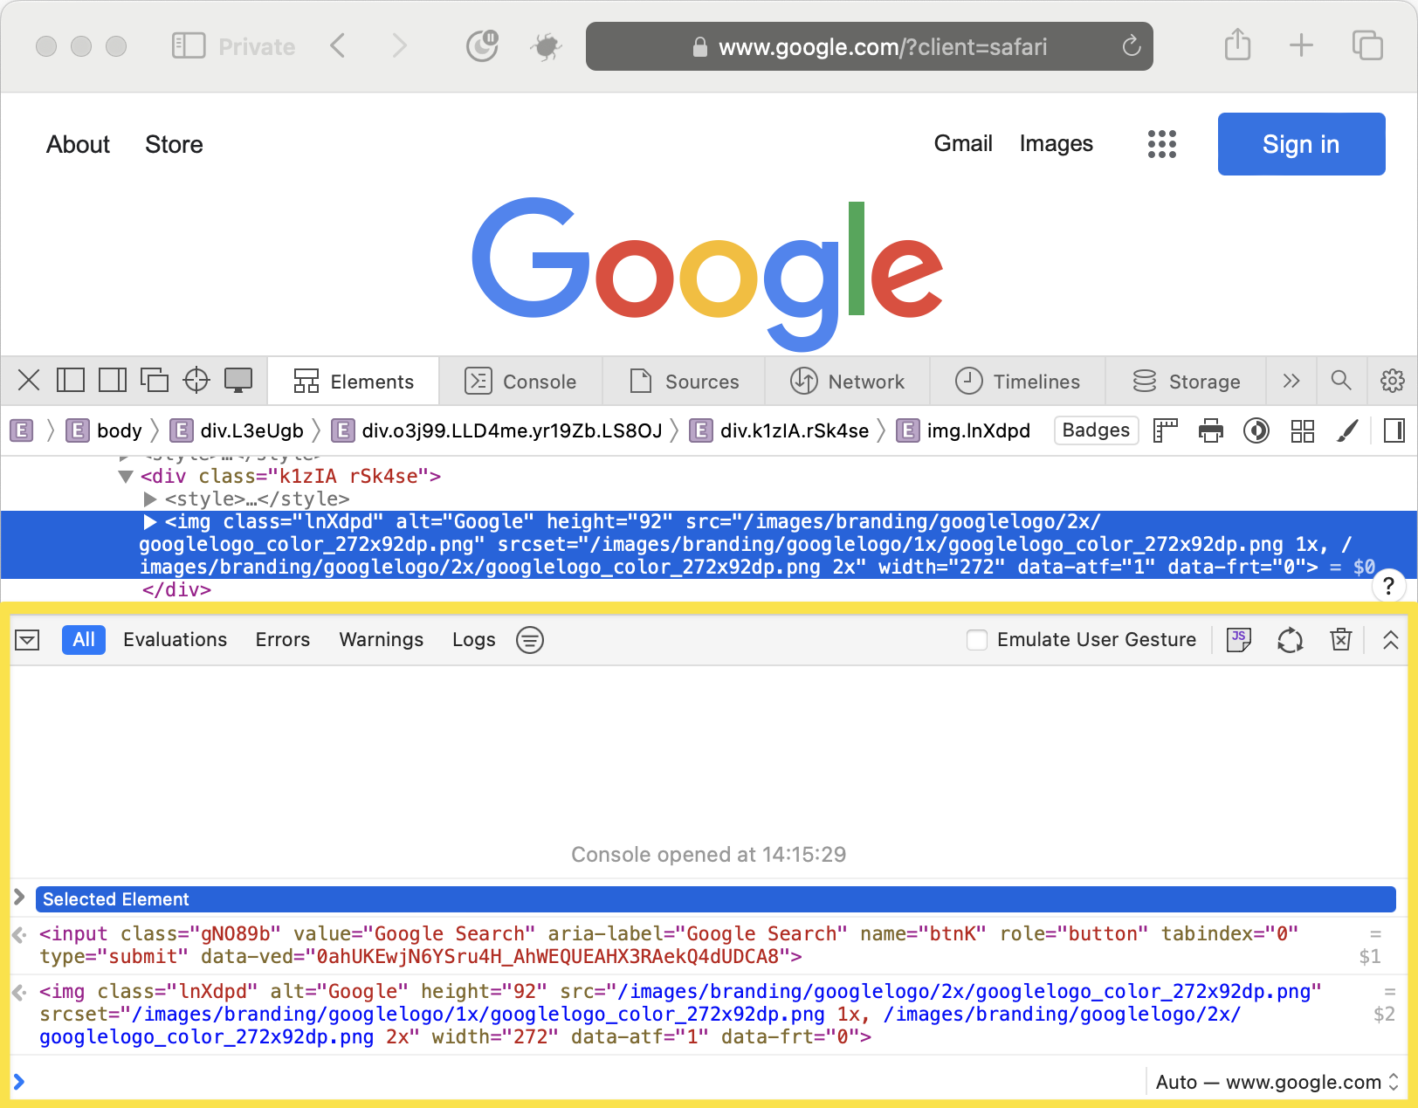The image size is (1418, 1108).
Task: Detach inspector into separate window icon
Action: pos(155,381)
